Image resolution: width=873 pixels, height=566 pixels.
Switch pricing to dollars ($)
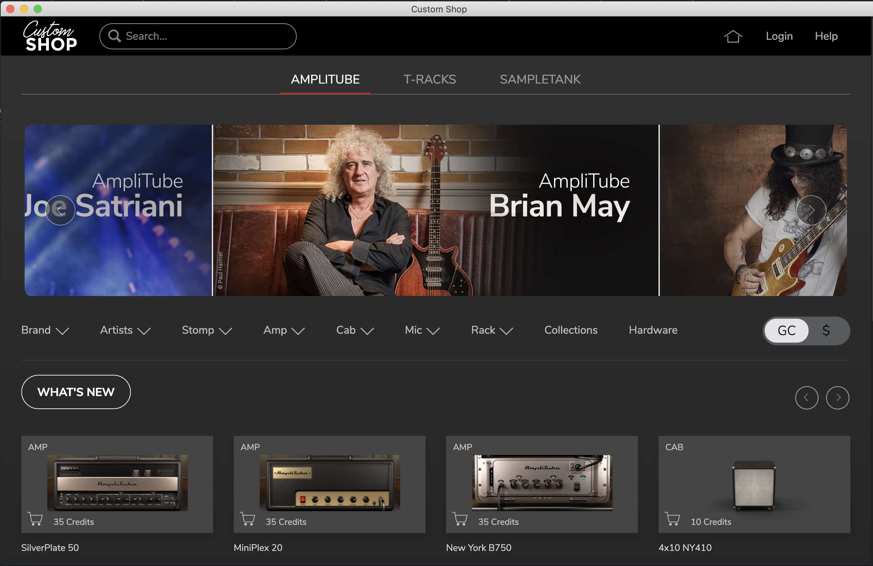(x=826, y=331)
